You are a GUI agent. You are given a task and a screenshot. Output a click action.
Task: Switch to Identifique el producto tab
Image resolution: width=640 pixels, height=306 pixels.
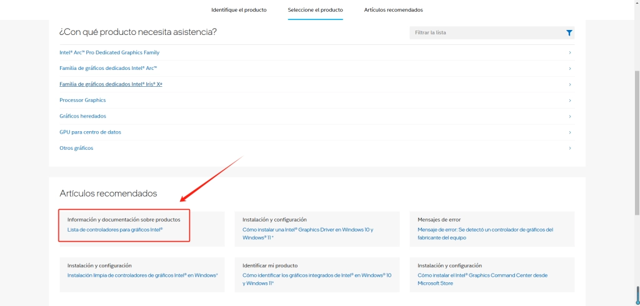(x=239, y=10)
